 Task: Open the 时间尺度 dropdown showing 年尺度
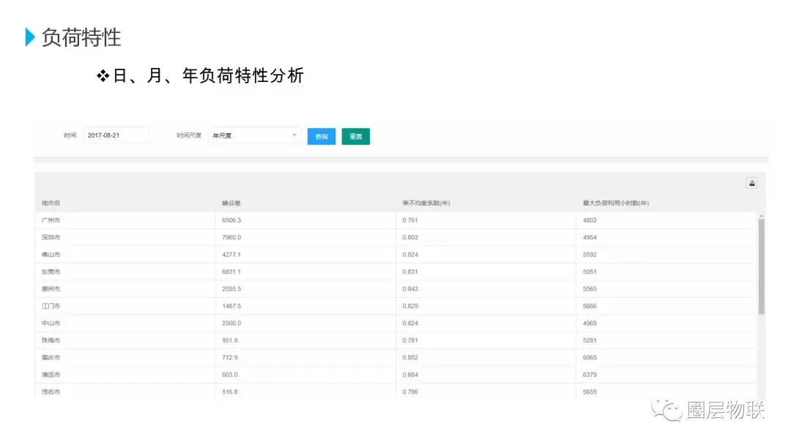point(254,135)
